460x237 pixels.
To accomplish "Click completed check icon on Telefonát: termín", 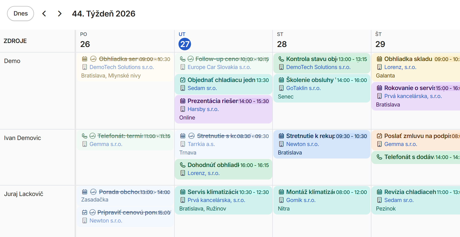I will tap(93, 136).
